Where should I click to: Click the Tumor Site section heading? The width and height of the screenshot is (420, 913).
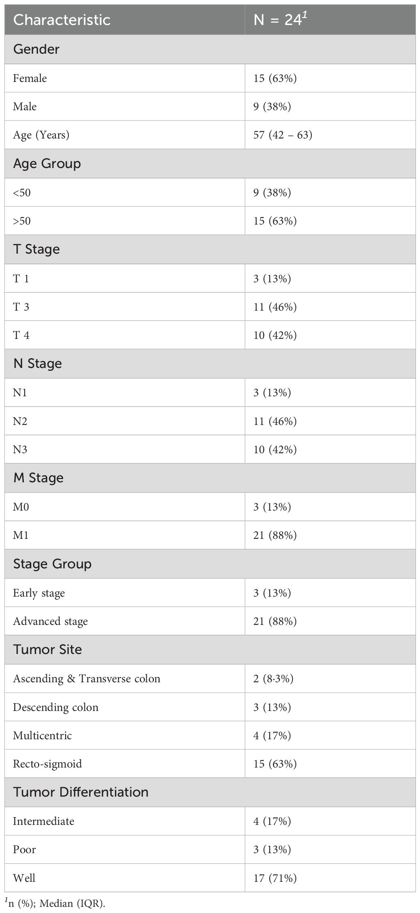48,650
